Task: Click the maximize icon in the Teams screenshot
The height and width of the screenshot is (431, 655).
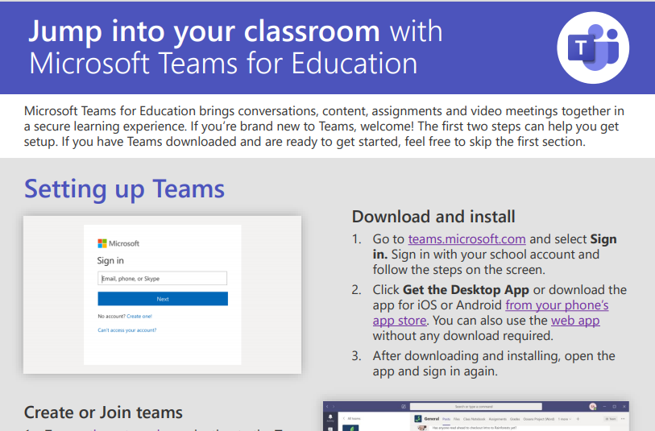Action: pyautogui.click(x=614, y=406)
